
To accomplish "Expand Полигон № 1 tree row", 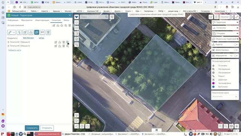I will (x=8, y=42).
